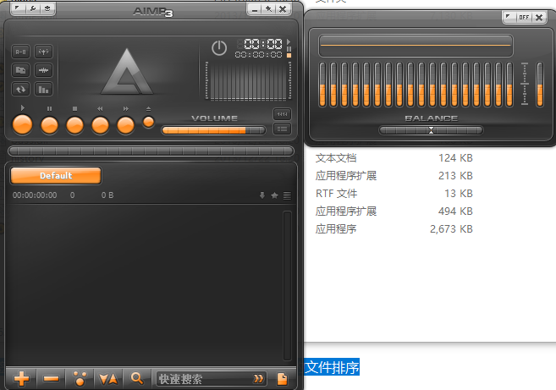Click the track seek progress bar
Viewport: 556px width, 390px height.
pyautogui.click(x=151, y=151)
